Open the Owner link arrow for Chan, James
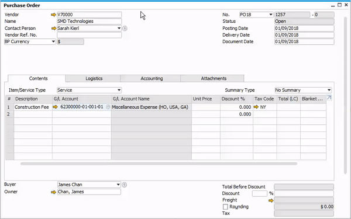 tap(53, 192)
